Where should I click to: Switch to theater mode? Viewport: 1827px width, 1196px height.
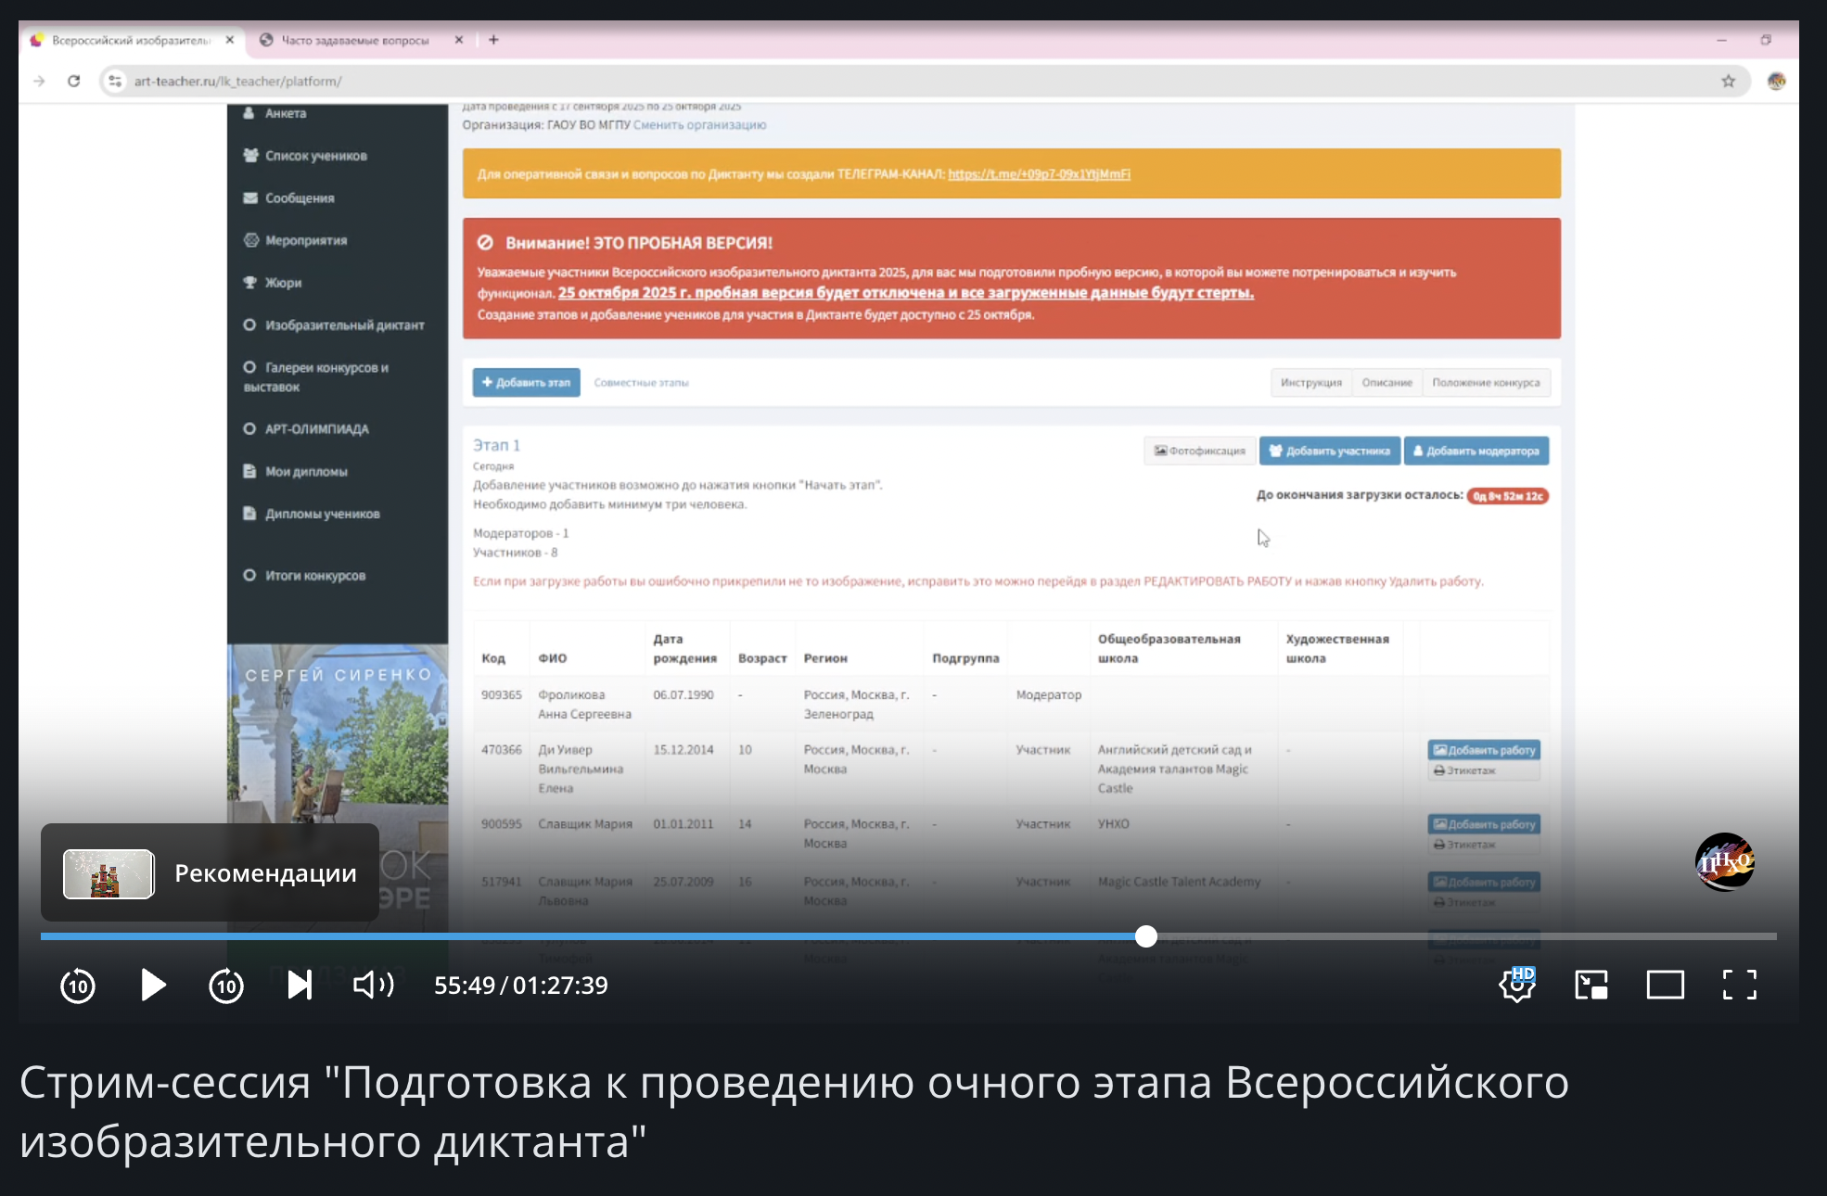1666,985
